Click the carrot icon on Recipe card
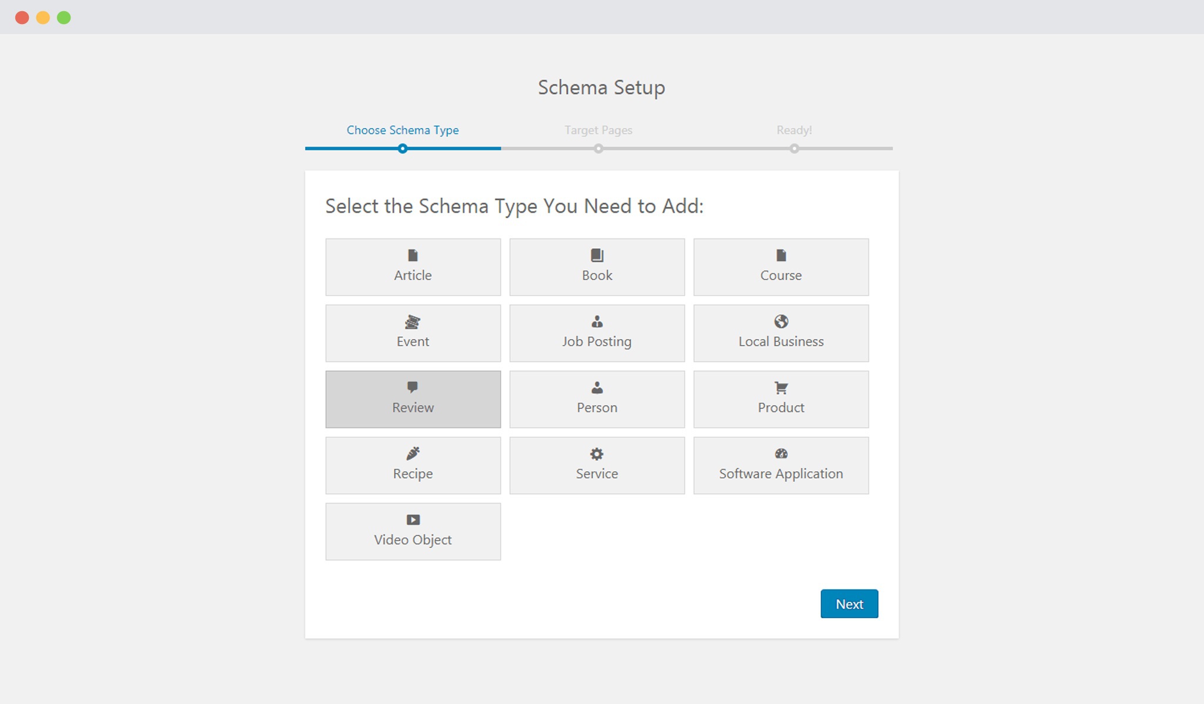1204x704 pixels. (412, 454)
